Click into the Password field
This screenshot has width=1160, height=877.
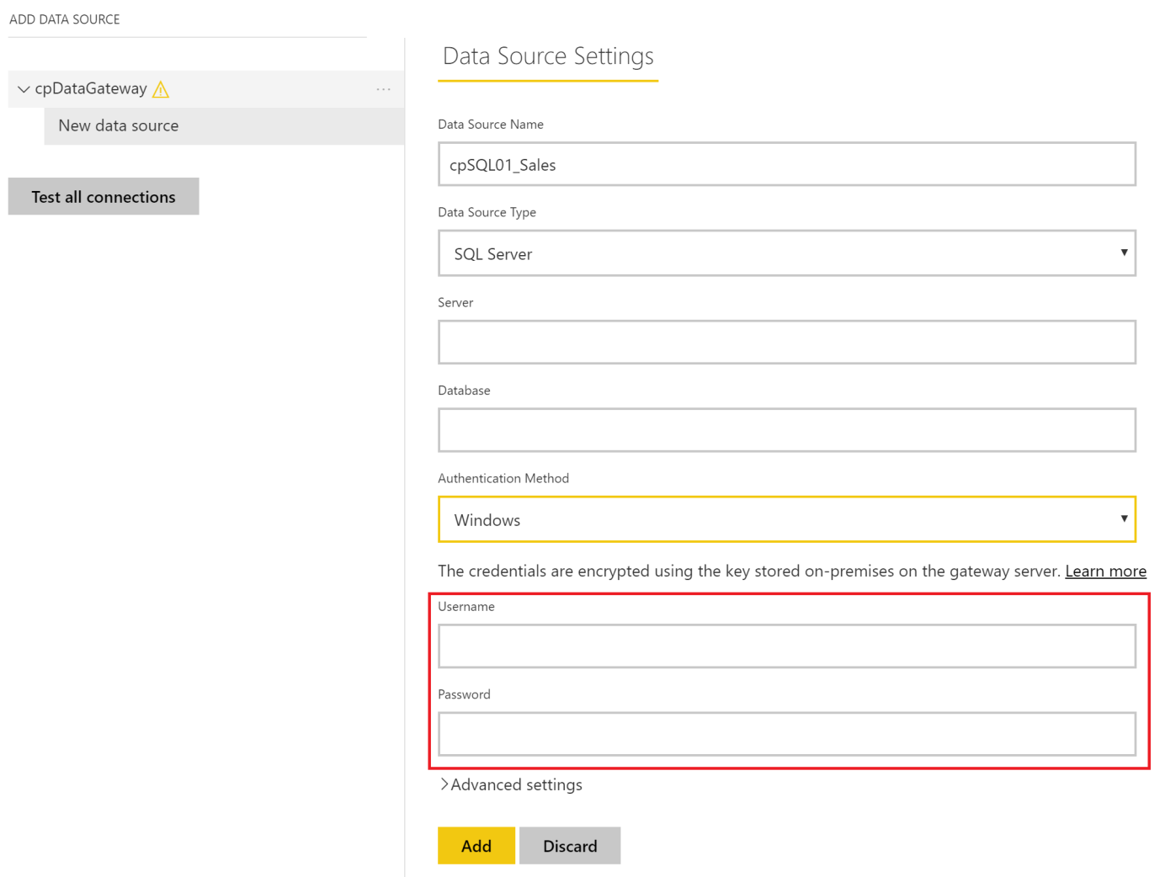pos(786,734)
